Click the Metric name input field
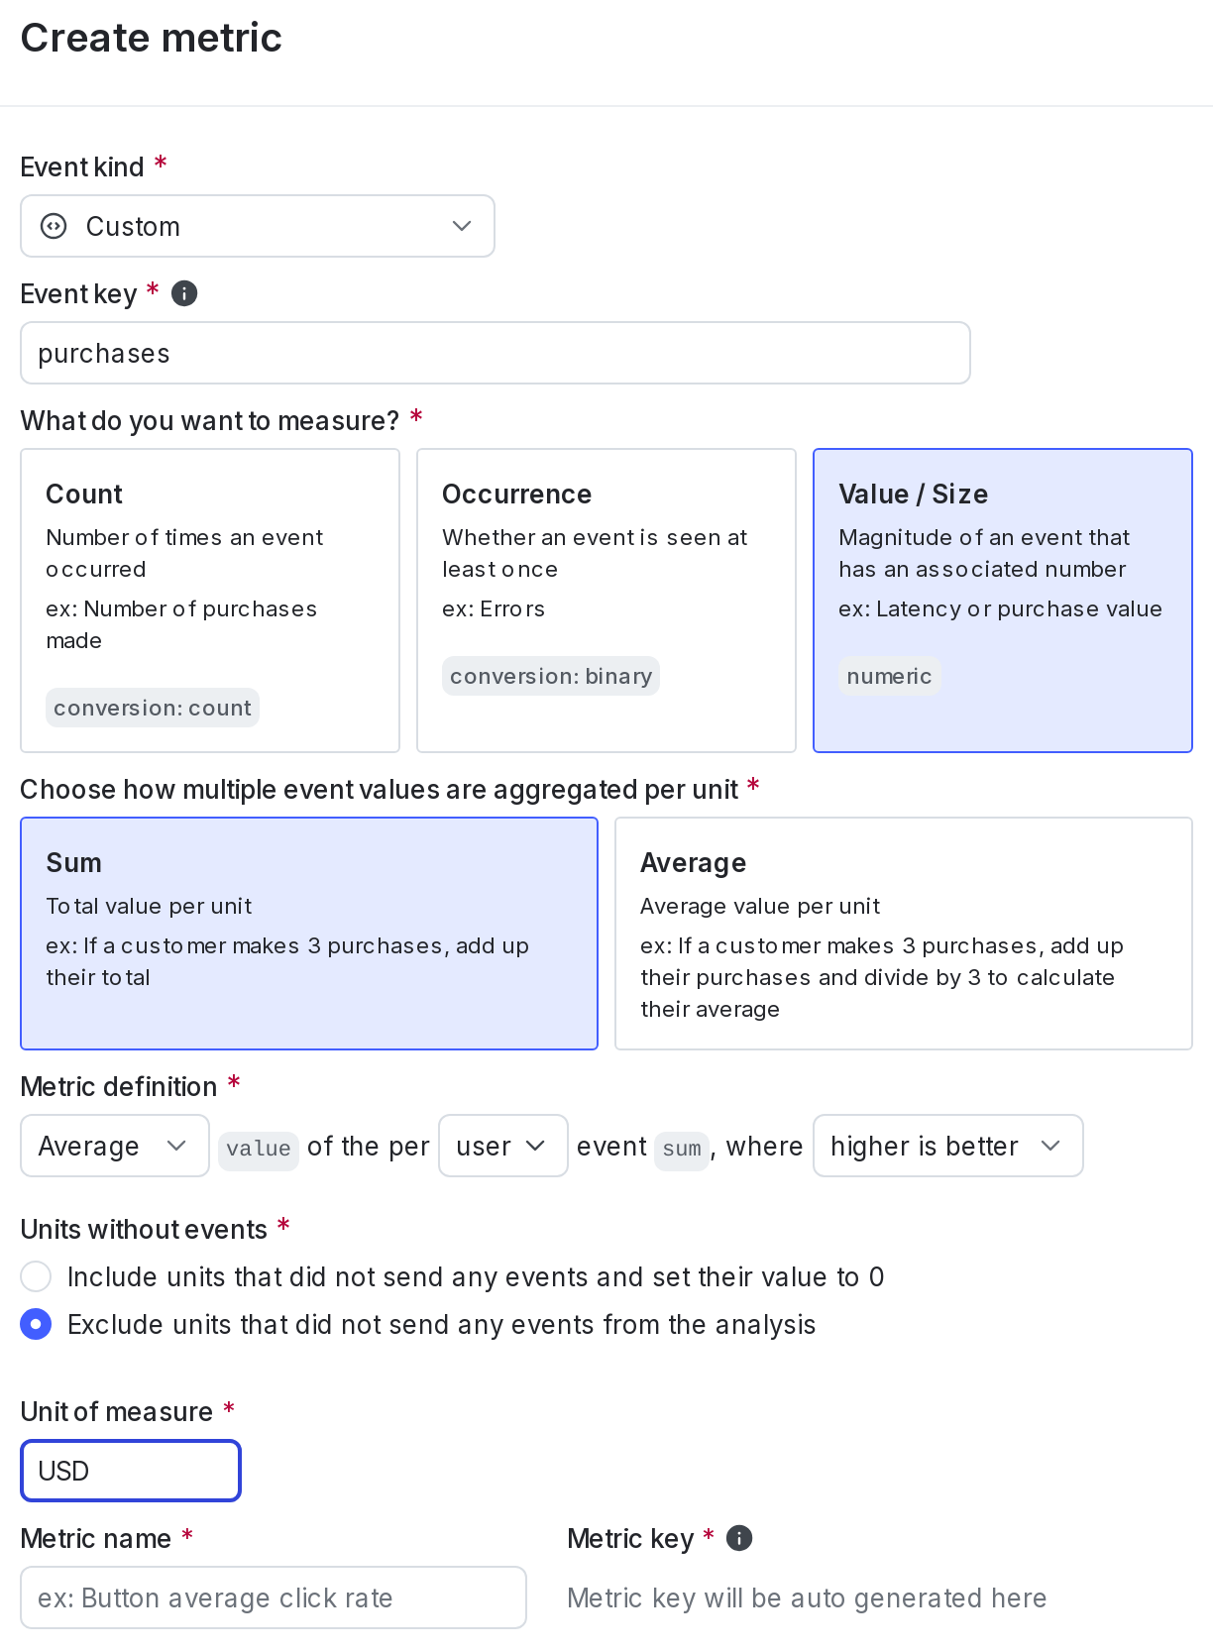This screenshot has height=1651, width=1213. point(274,1597)
